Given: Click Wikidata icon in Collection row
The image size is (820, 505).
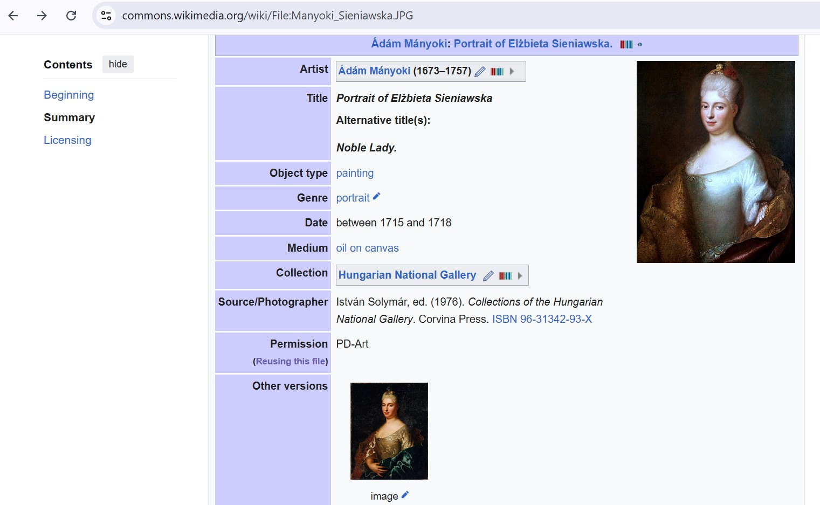Looking at the screenshot, I should tap(505, 276).
